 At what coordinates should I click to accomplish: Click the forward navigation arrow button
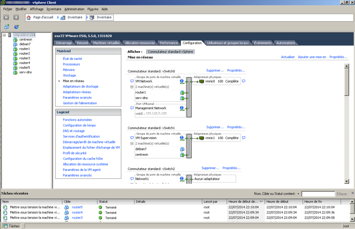pos(16,17)
